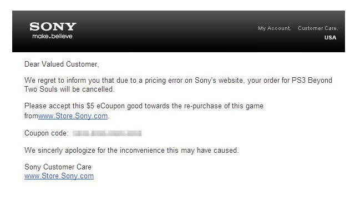Click the make.believe tagline under the logo

coord(52,36)
